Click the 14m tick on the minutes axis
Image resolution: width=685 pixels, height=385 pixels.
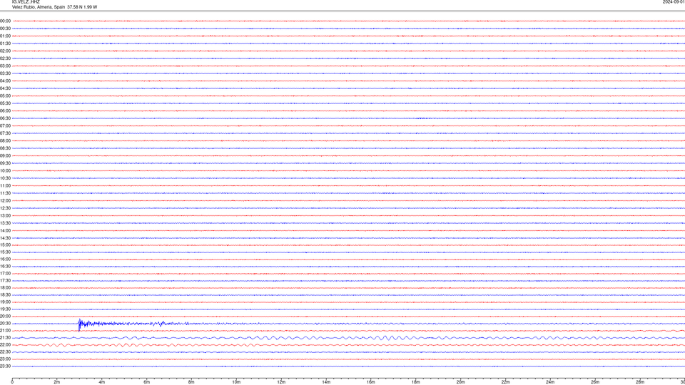click(326, 382)
